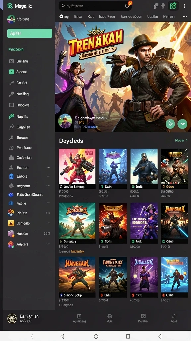Open the Dnineate game card

[77, 223]
